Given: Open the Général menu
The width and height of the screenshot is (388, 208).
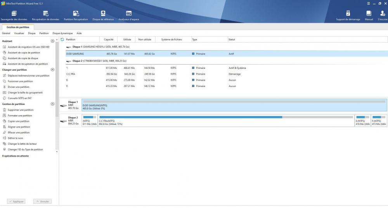Looking at the screenshot, I should (x=6, y=33).
